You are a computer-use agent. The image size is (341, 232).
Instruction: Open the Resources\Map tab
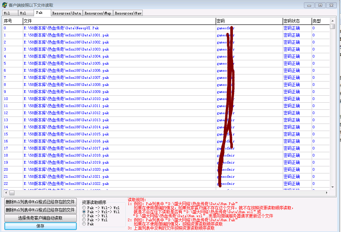pos(98,13)
